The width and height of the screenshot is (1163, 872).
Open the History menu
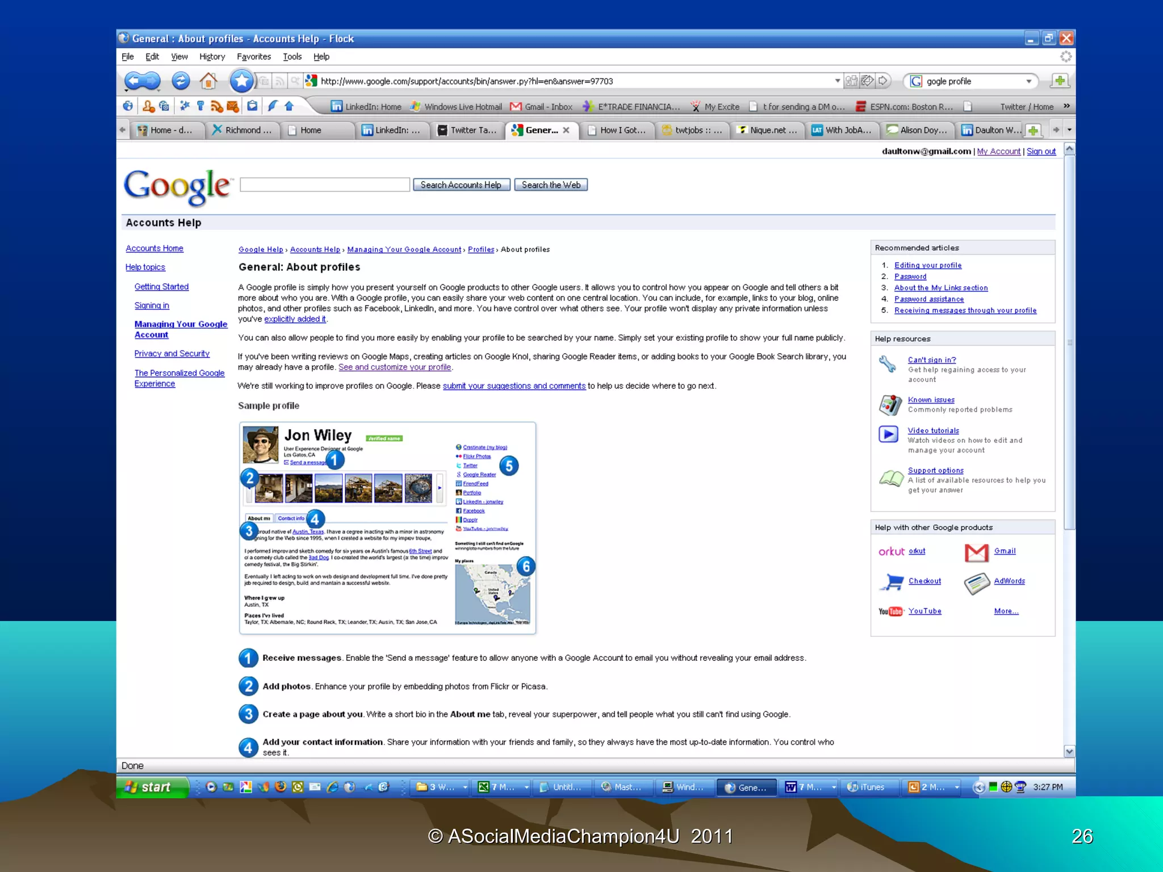212,57
